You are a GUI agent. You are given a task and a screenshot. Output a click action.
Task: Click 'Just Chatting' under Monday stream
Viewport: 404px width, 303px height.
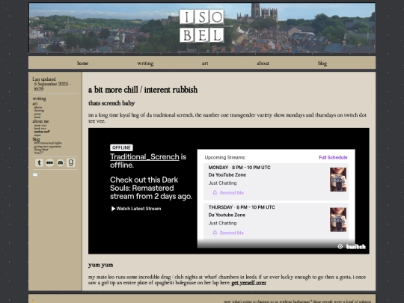(x=223, y=183)
